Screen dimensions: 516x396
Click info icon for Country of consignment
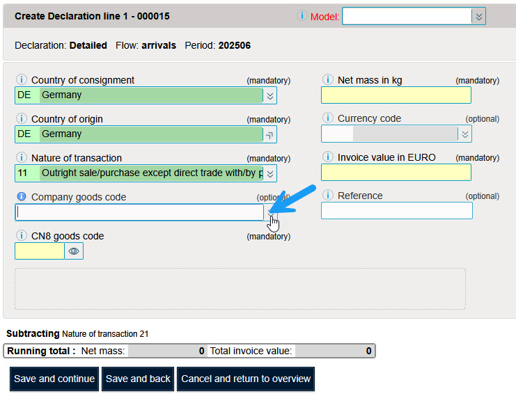(21, 80)
